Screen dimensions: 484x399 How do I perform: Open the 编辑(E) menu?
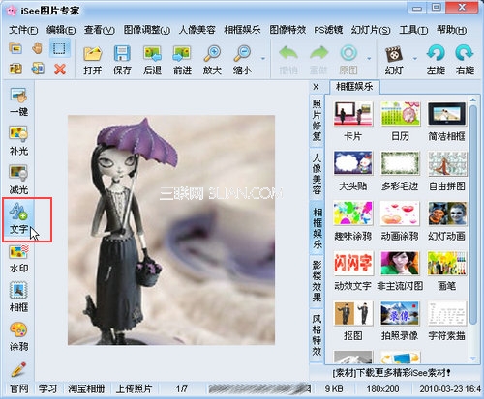[61, 30]
